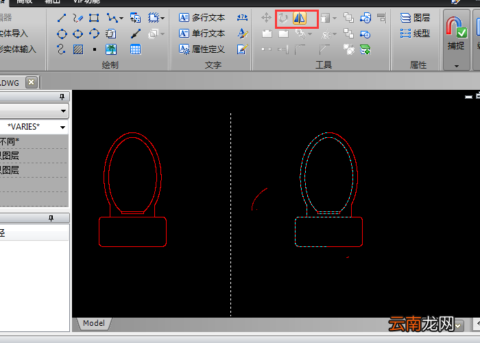Image resolution: width=480 pixels, height=343 pixels.
Task: Select the highlighted Mirror tool
Action: point(300,18)
